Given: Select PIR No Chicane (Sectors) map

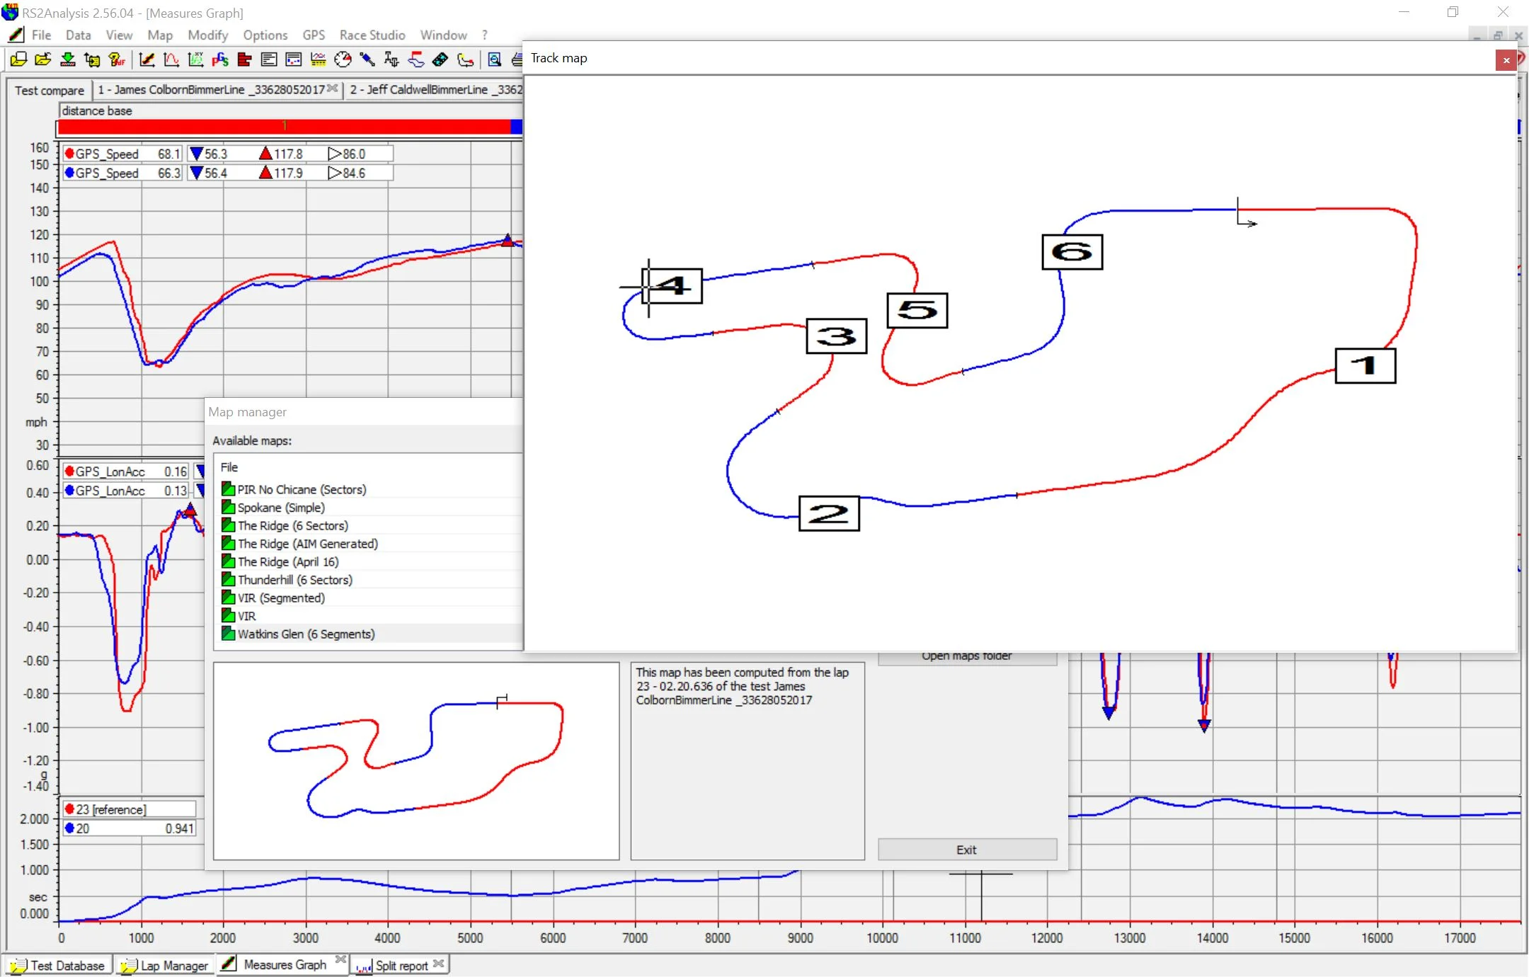Looking at the screenshot, I should pos(302,489).
